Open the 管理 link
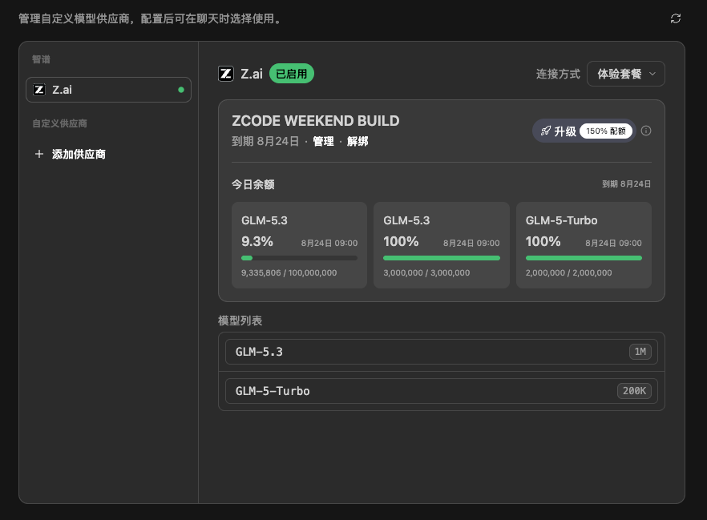This screenshot has width=707, height=520. tap(323, 142)
